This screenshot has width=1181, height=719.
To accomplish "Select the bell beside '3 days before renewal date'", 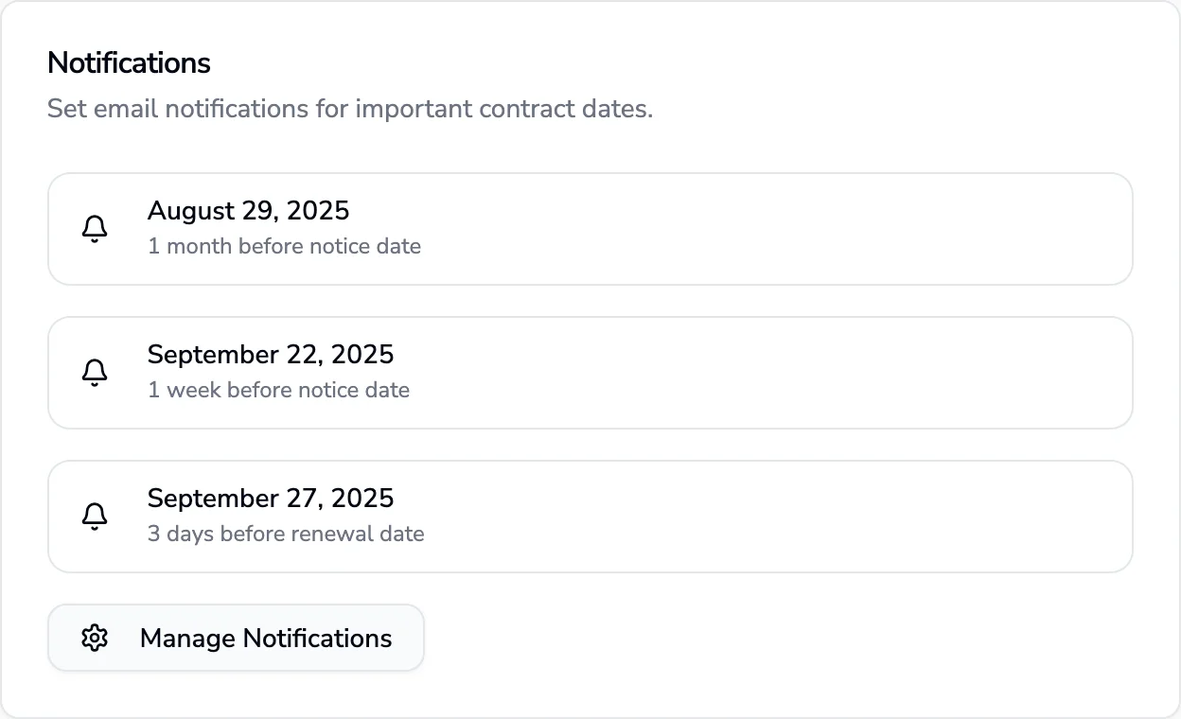I will pyautogui.click(x=94, y=517).
